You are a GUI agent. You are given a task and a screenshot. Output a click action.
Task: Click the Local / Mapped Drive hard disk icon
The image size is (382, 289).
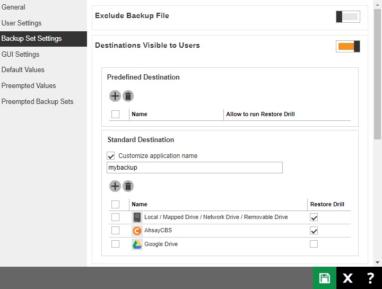click(137, 217)
